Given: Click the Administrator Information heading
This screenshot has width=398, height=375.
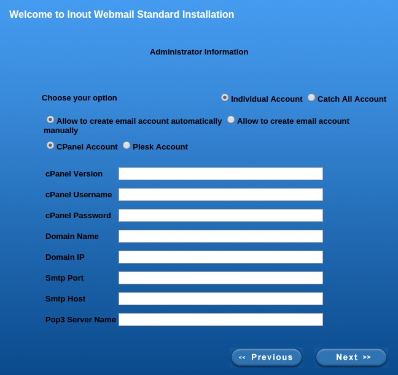Looking at the screenshot, I should (x=199, y=52).
